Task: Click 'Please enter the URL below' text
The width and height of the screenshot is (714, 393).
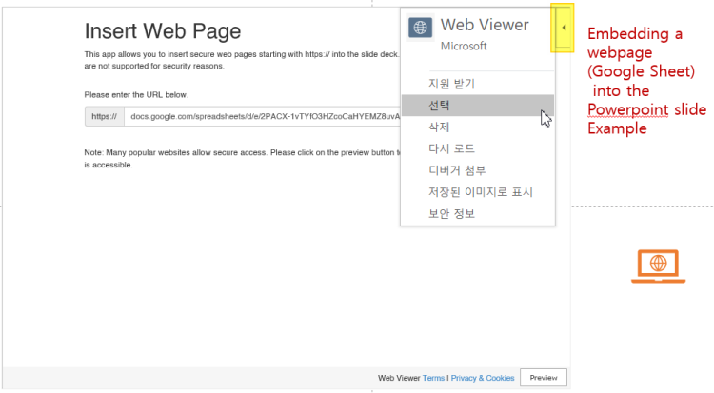Action: (x=136, y=95)
